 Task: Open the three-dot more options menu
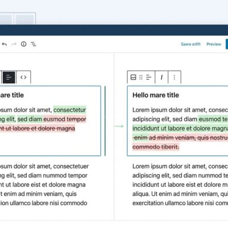pyautogui.click(x=174, y=78)
